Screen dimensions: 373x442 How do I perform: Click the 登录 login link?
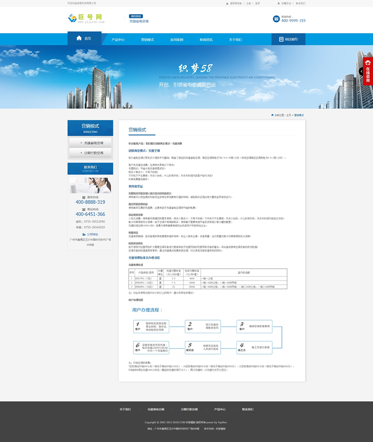tap(258, 3)
